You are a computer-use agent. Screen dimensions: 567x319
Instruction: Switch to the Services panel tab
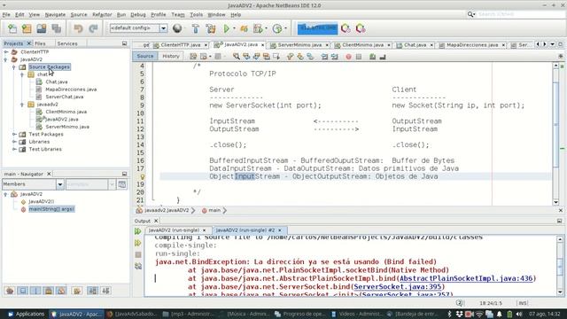(x=67, y=43)
